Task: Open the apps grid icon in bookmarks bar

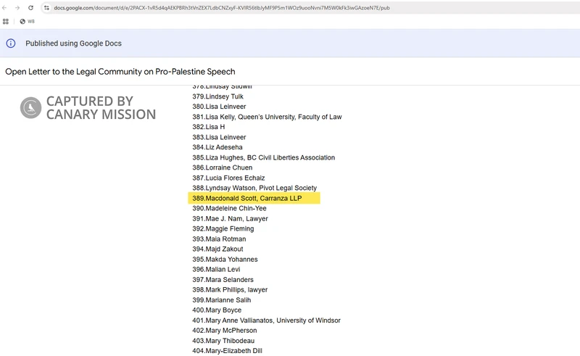Action: point(6,22)
